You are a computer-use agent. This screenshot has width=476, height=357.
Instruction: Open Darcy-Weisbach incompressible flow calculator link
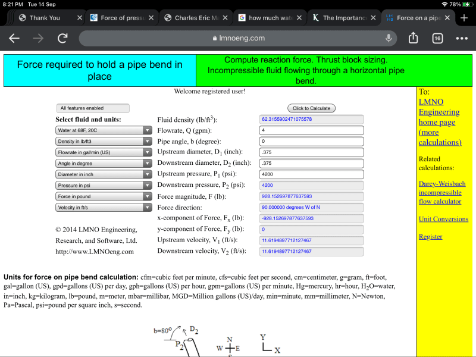442,193
